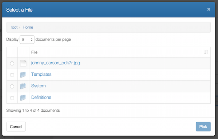Click the Pick button
This screenshot has height=139, width=218.
click(x=203, y=127)
